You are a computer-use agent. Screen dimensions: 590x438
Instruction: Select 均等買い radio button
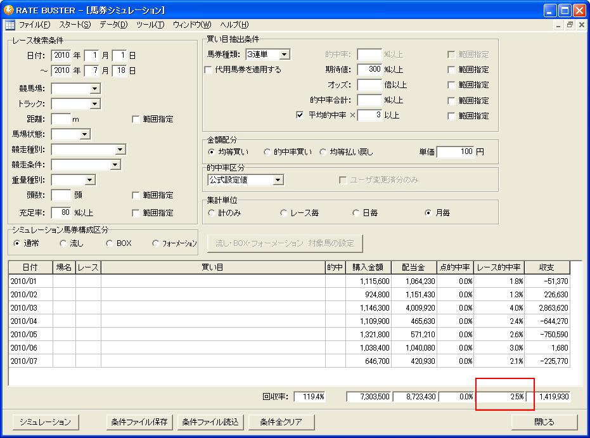(x=212, y=152)
